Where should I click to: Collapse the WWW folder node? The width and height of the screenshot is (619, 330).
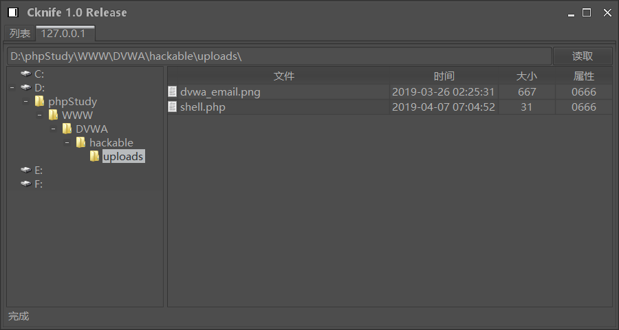pyautogui.click(x=40, y=115)
